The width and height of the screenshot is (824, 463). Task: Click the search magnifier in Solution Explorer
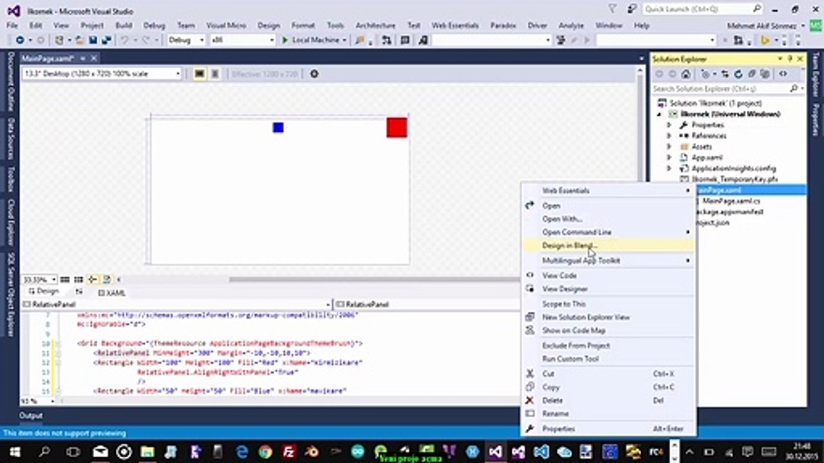pyautogui.click(x=793, y=89)
